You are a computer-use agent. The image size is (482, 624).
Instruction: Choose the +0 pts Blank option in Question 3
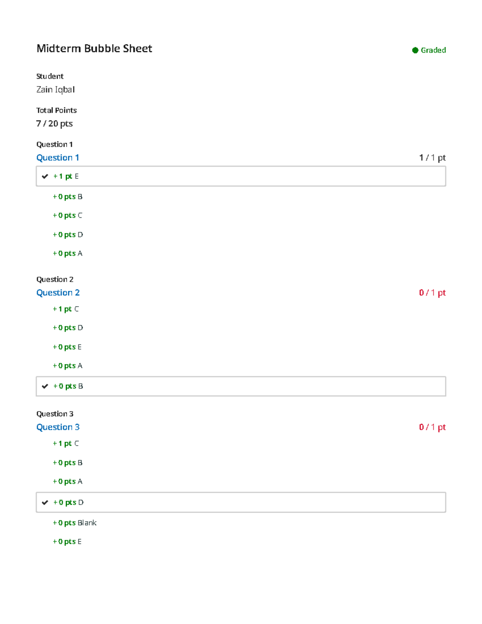[x=75, y=523]
